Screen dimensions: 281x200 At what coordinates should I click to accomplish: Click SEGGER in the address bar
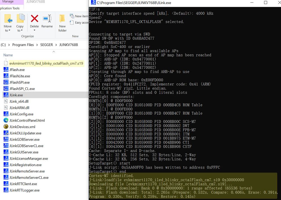coord(47,45)
